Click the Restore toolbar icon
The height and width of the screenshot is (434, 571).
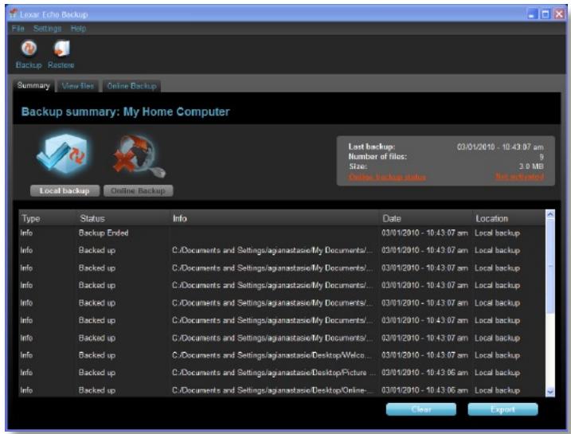[61, 49]
